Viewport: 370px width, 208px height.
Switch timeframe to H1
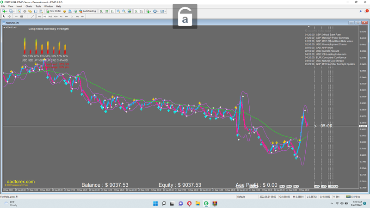click(x=61, y=17)
